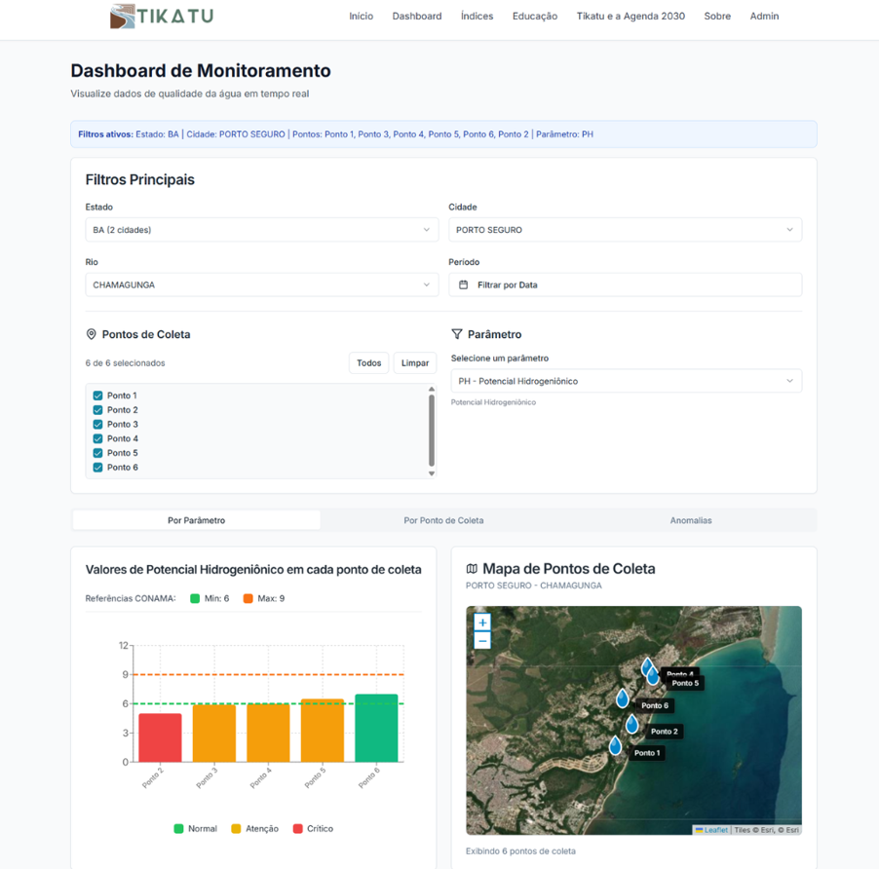Click the water drop marker for Ponto 2
This screenshot has width=879, height=869.
coord(632,724)
